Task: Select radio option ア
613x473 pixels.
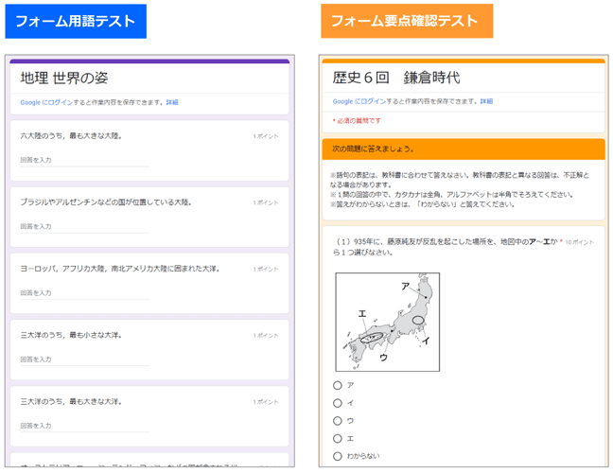Action: click(338, 385)
